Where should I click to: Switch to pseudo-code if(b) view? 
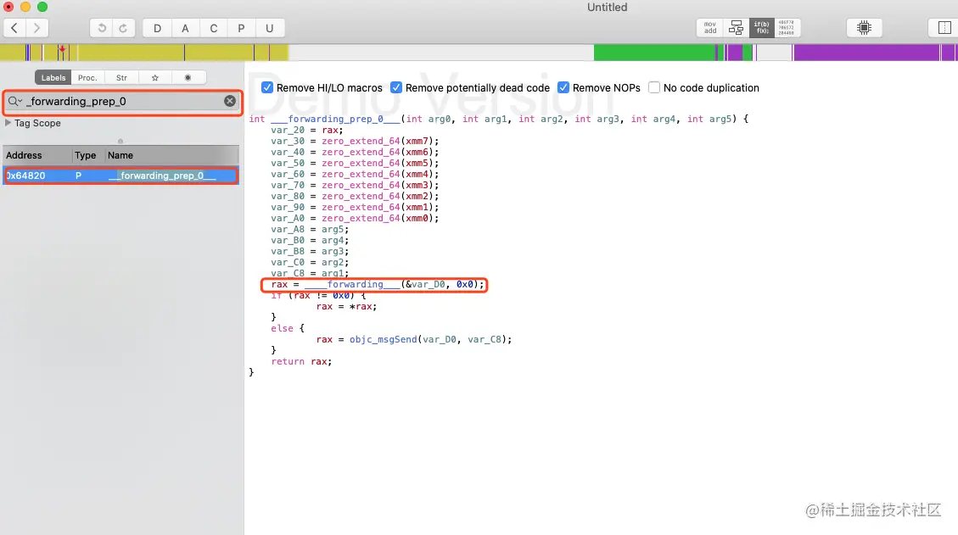(762, 27)
